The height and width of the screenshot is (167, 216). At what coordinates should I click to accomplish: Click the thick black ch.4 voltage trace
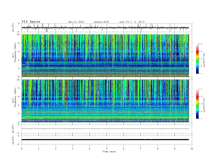[105, 140]
